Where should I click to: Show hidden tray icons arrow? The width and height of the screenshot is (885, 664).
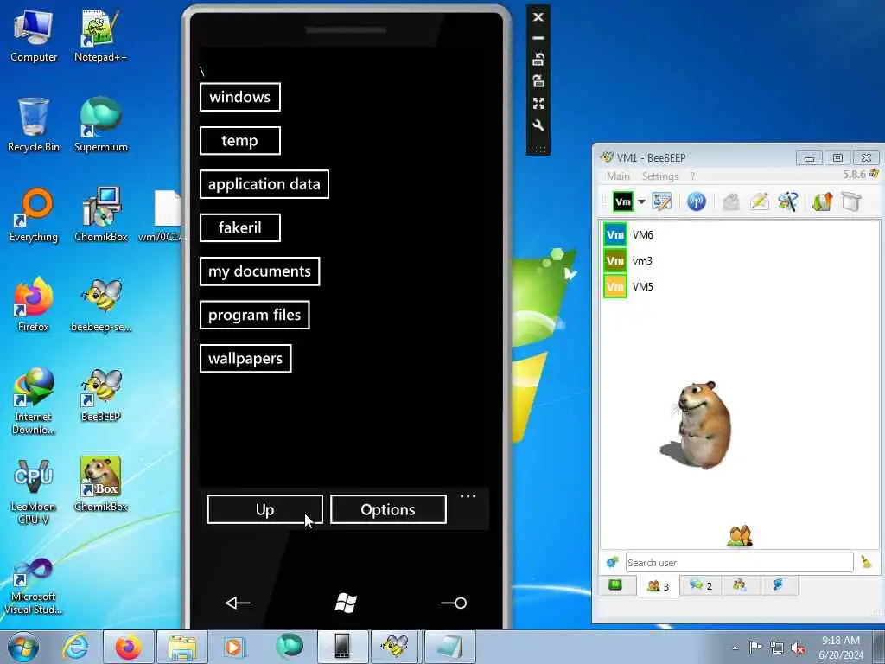735,648
